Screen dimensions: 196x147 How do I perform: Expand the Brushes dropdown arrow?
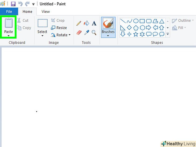[108, 36]
